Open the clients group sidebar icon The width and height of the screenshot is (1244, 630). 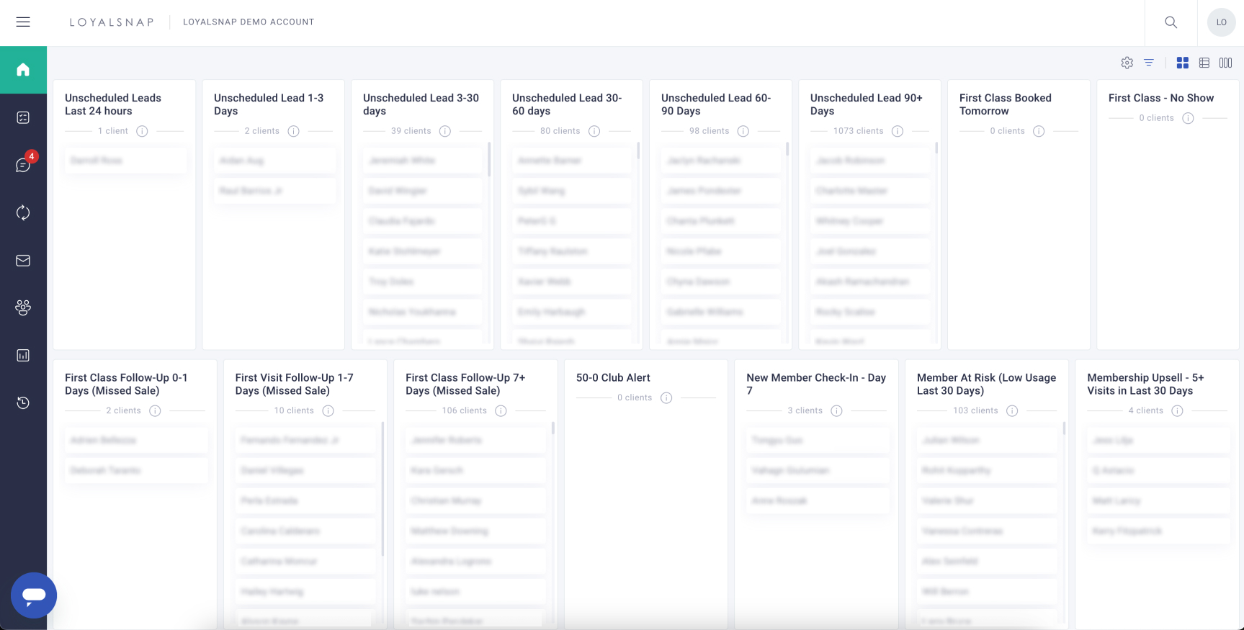point(23,307)
